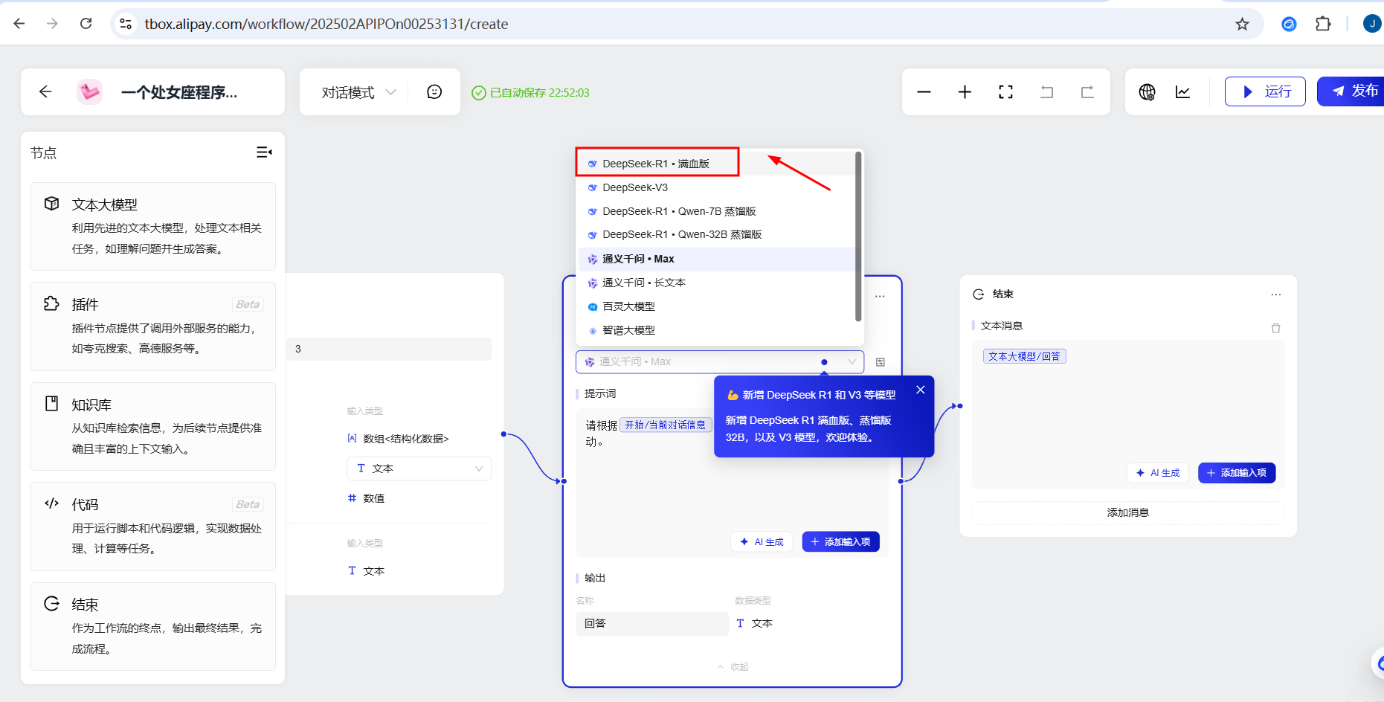This screenshot has width=1384, height=702.
Task: Select DeepSeek-R1 • 满血版 from the model list
Action: [716, 164]
